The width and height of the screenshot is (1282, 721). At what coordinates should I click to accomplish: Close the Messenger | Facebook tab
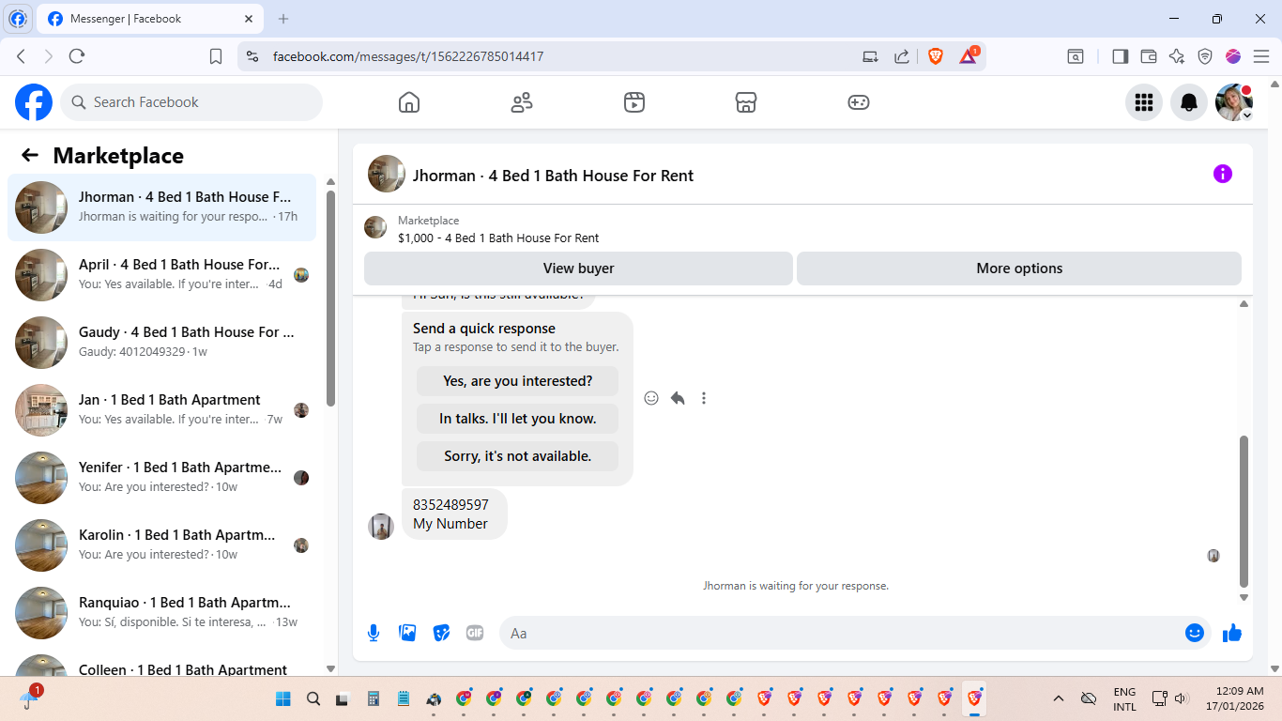click(249, 19)
